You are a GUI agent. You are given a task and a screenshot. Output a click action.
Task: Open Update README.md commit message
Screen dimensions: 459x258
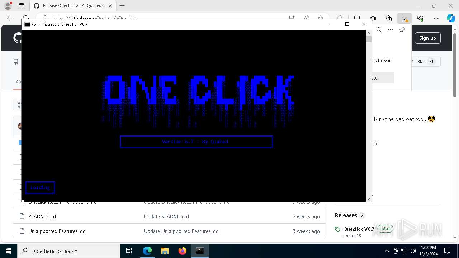(166, 216)
